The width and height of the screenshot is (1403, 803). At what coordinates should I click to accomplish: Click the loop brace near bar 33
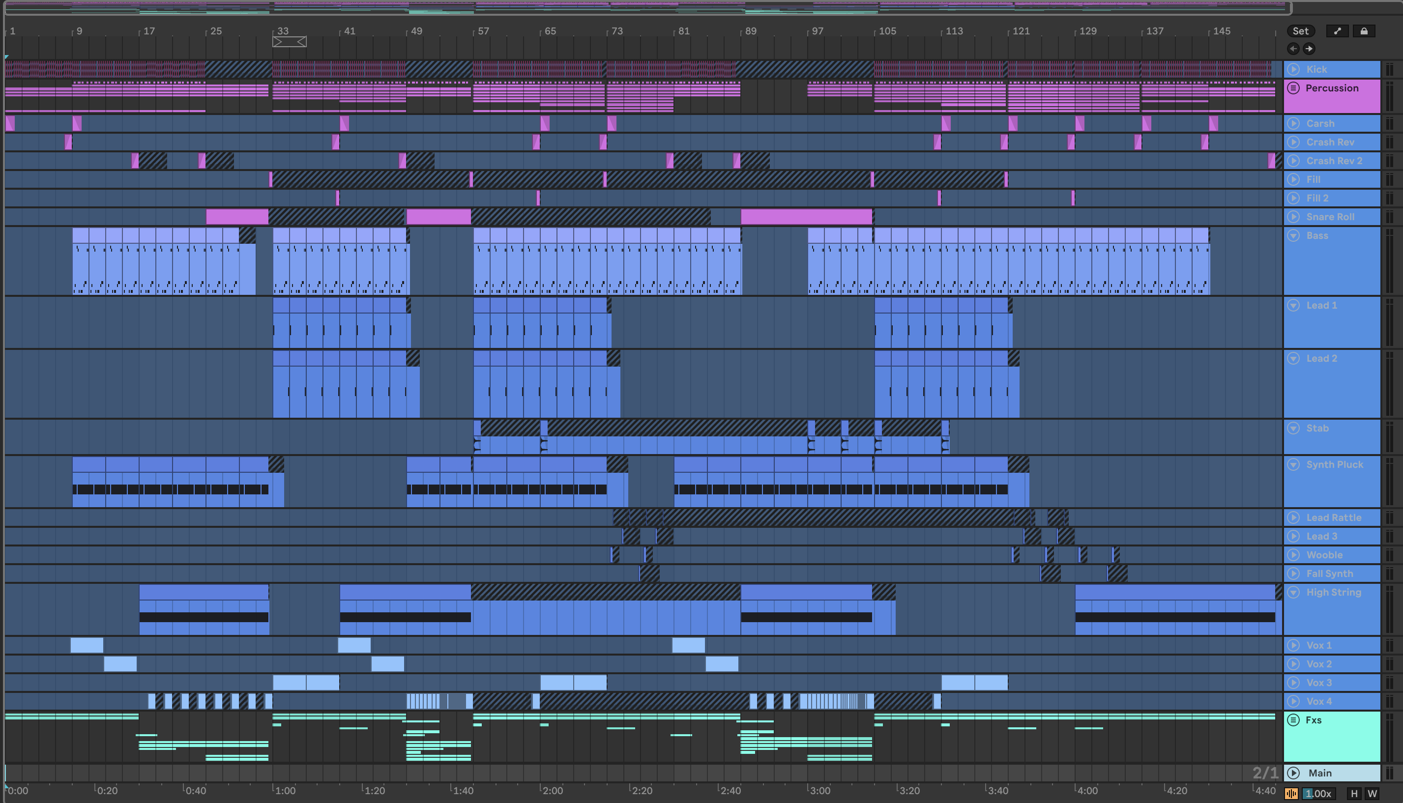tap(289, 42)
